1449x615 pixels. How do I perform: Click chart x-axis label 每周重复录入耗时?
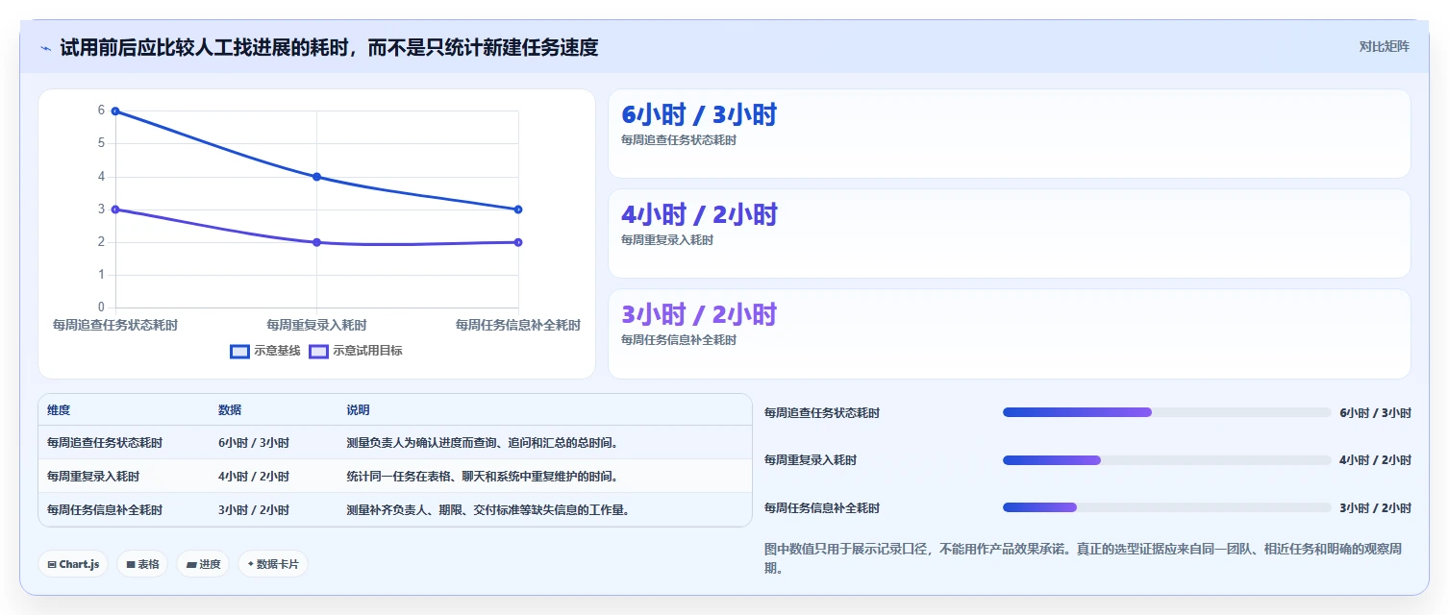[x=316, y=326]
